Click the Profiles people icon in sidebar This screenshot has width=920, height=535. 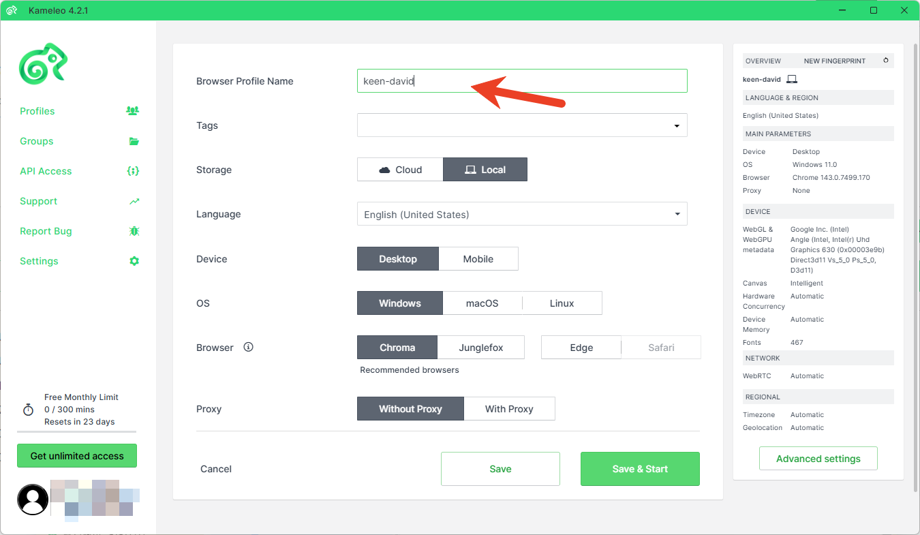[x=133, y=111]
